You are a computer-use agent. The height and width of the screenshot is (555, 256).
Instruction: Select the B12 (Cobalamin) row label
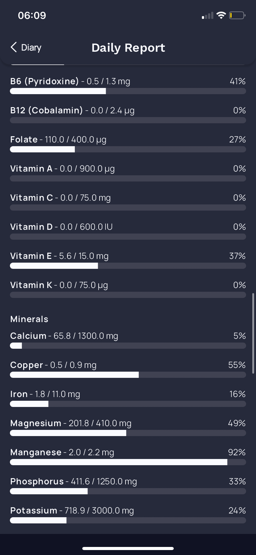tap(46, 111)
